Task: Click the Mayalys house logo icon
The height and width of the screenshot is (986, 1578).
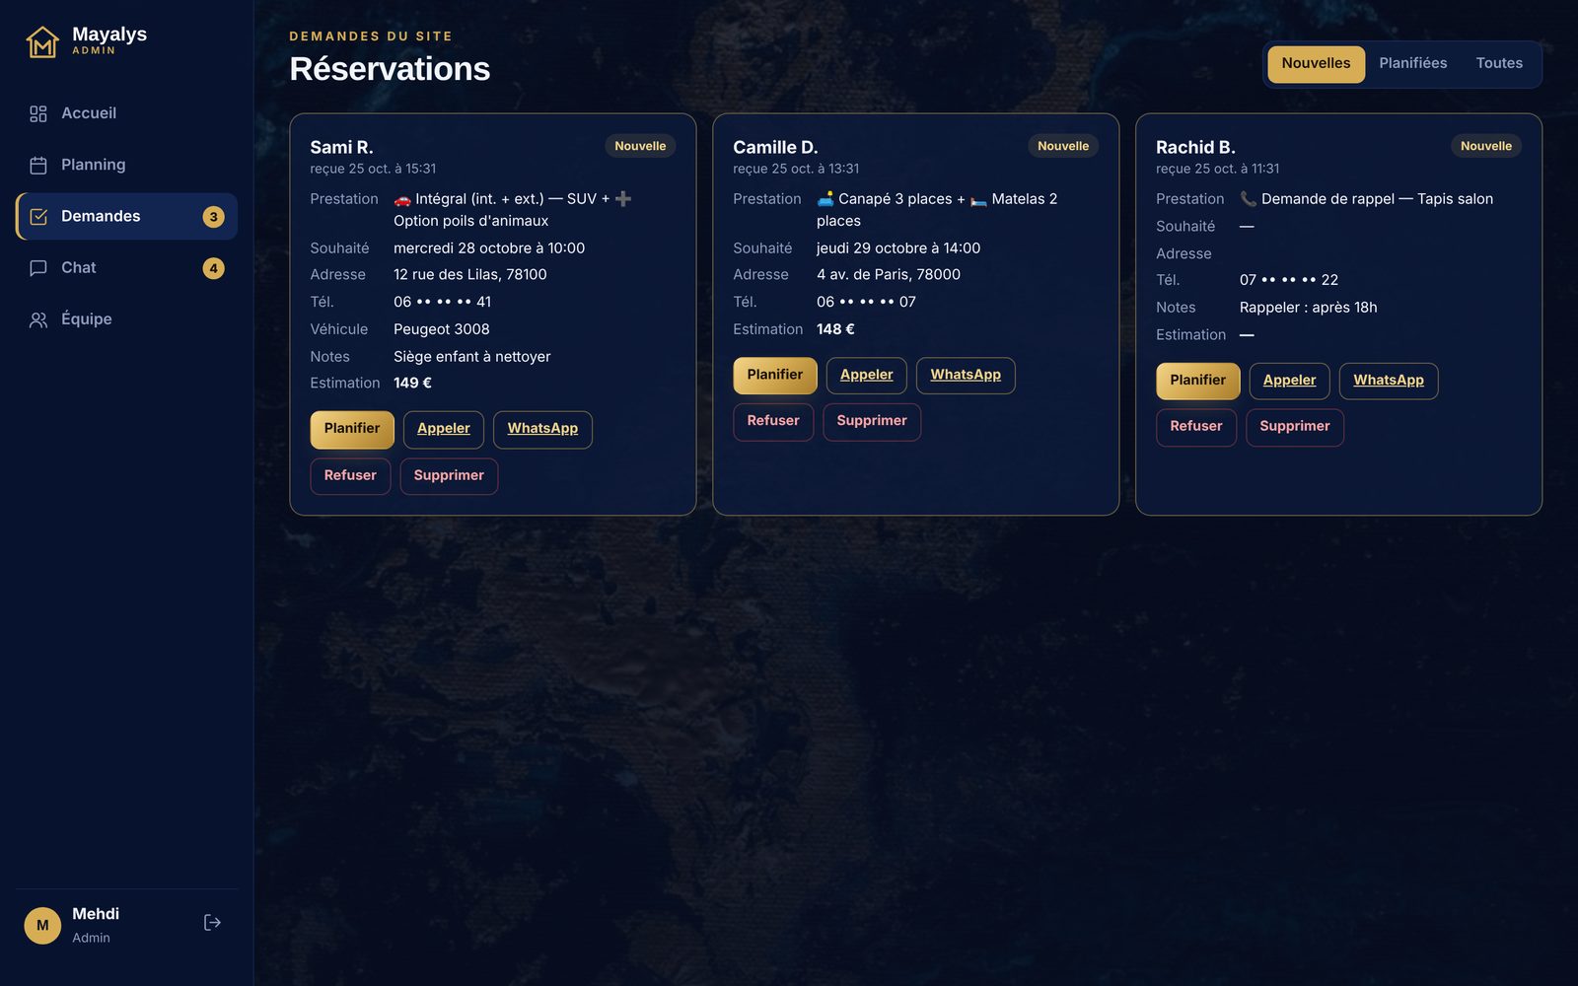Action: click(42, 41)
